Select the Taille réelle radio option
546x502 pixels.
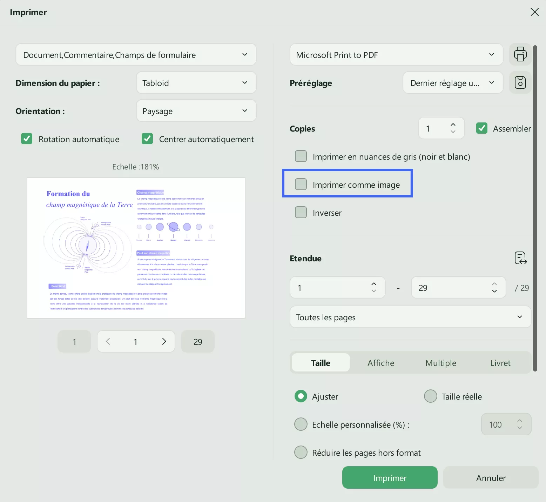[430, 396]
